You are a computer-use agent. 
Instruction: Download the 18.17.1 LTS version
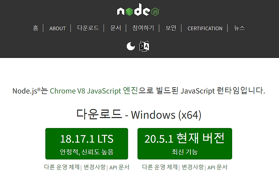point(87,144)
